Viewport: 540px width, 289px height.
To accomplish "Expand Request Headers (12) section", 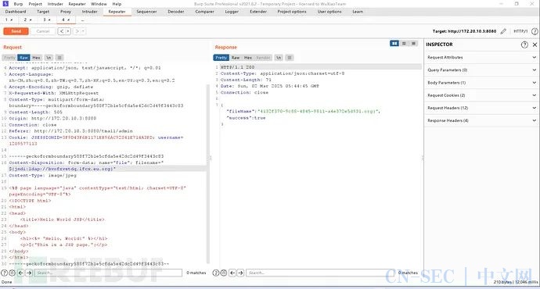I will (x=482, y=108).
